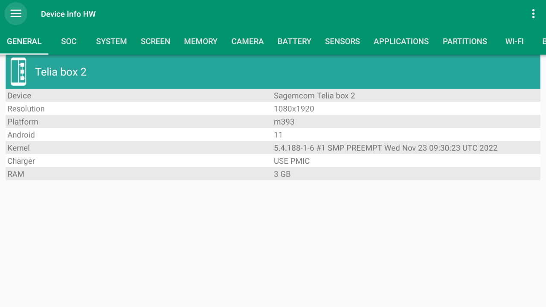Switch to the WI-FI tab

click(x=514, y=41)
